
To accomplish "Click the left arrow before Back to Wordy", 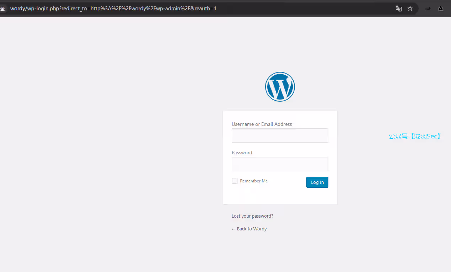I will point(233,229).
